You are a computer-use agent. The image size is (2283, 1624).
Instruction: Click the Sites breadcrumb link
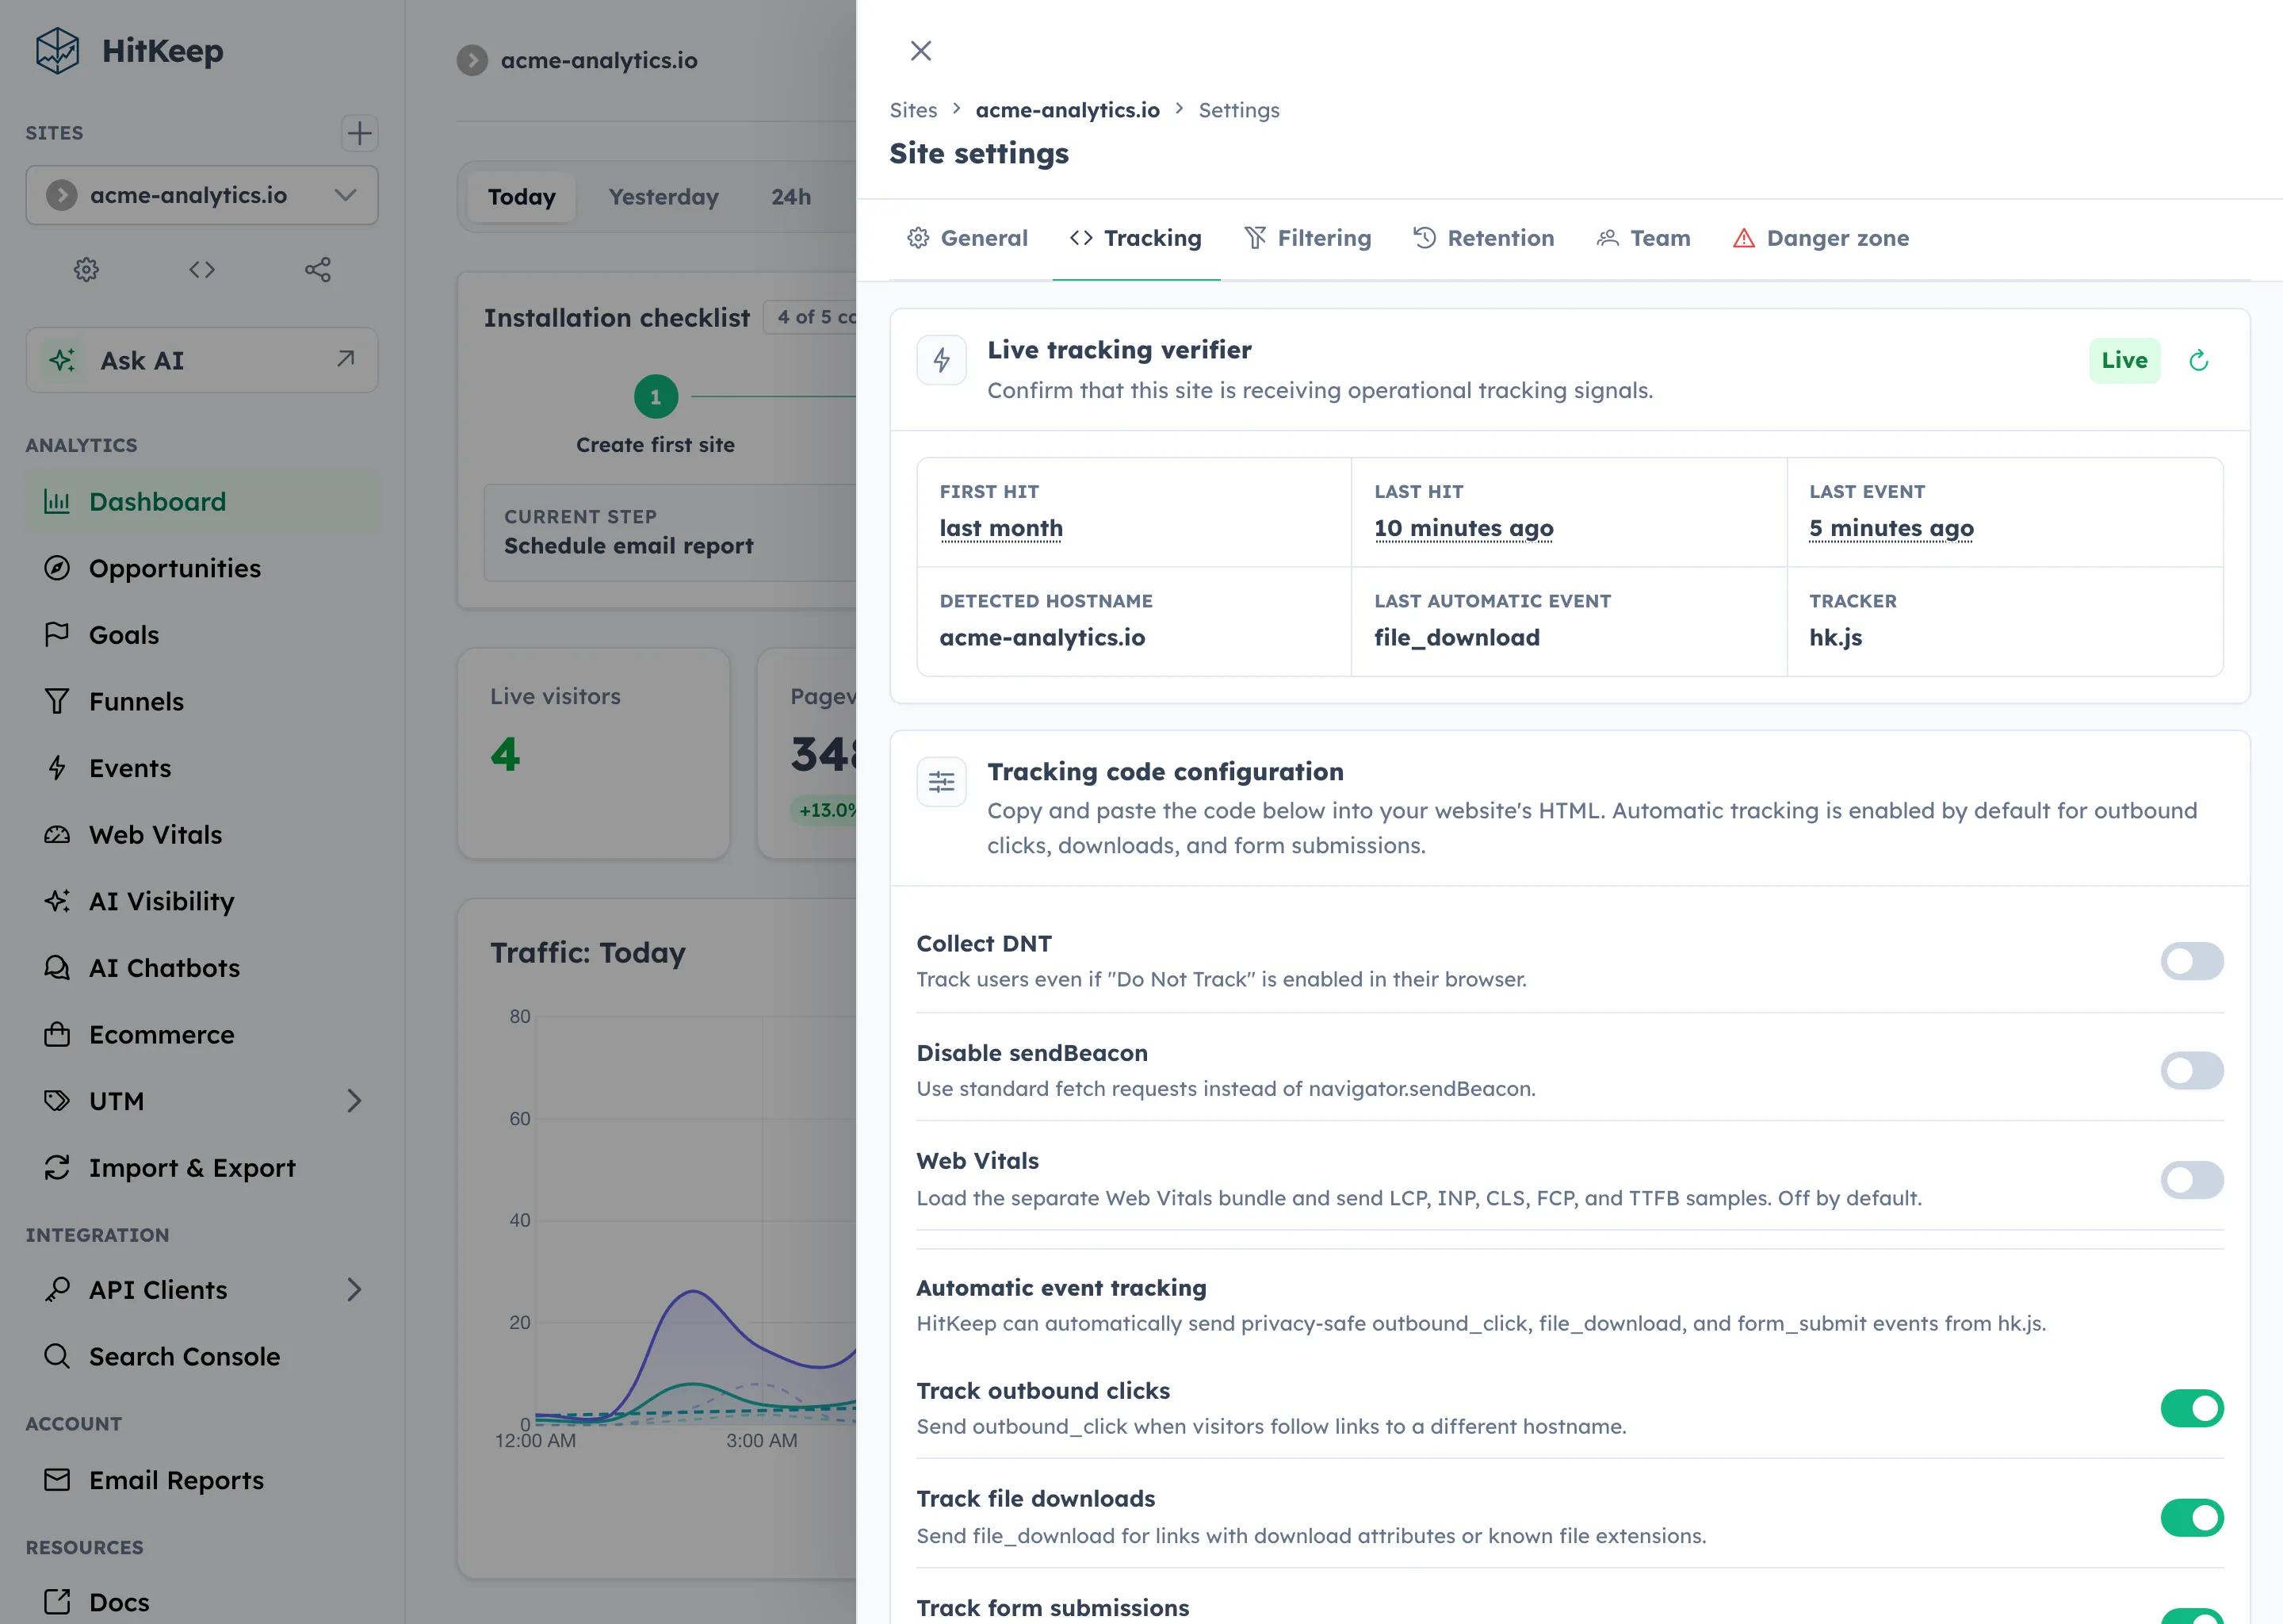coord(912,110)
